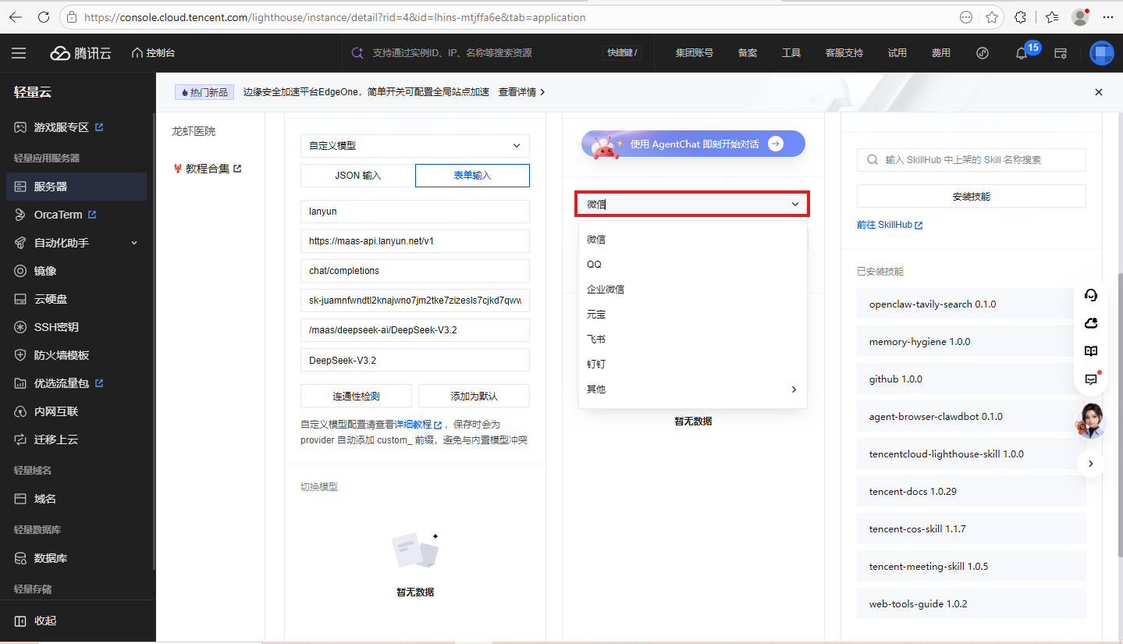Bookmark this page with the star icon
This screenshot has width=1123, height=644.
coord(992,17)
